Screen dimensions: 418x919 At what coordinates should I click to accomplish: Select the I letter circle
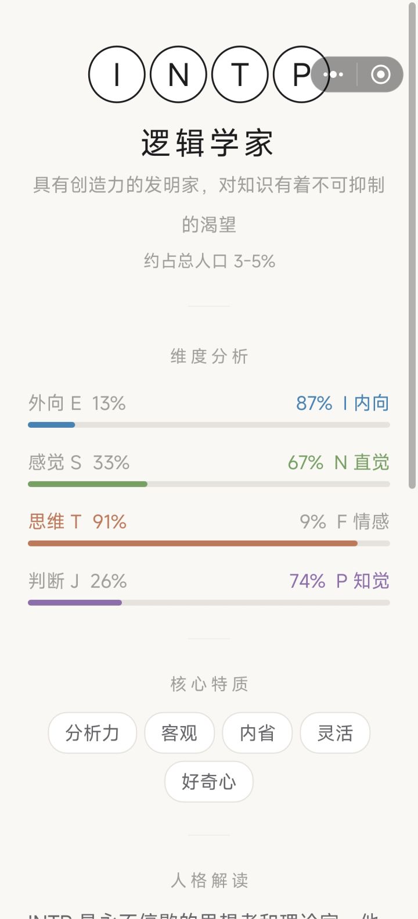(x=117, y=74)
